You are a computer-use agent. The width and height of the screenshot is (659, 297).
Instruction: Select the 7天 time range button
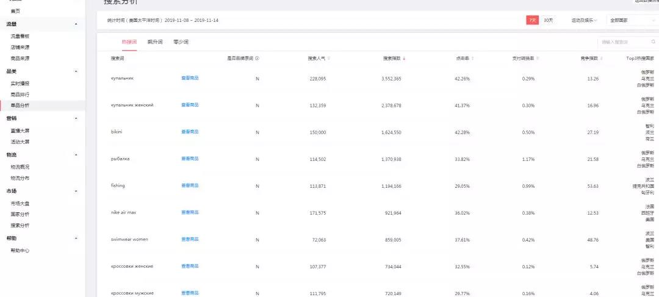tap(532, 20)
